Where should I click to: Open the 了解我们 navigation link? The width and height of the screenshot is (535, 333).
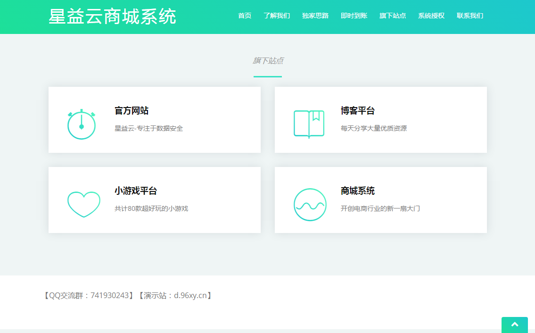[x=277, y=16]
